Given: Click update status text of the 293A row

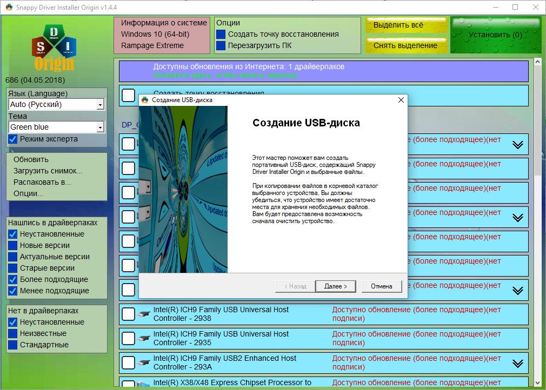Looking at the screenshot, I should (416, 363).
